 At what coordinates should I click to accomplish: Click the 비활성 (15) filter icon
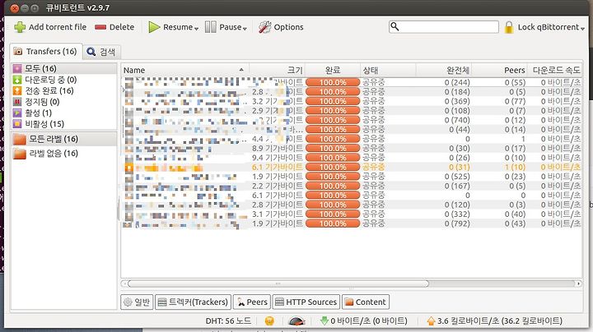(x=17, y=123)
